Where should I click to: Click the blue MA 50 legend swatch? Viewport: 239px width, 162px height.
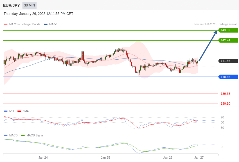click(x=46, y=24)
